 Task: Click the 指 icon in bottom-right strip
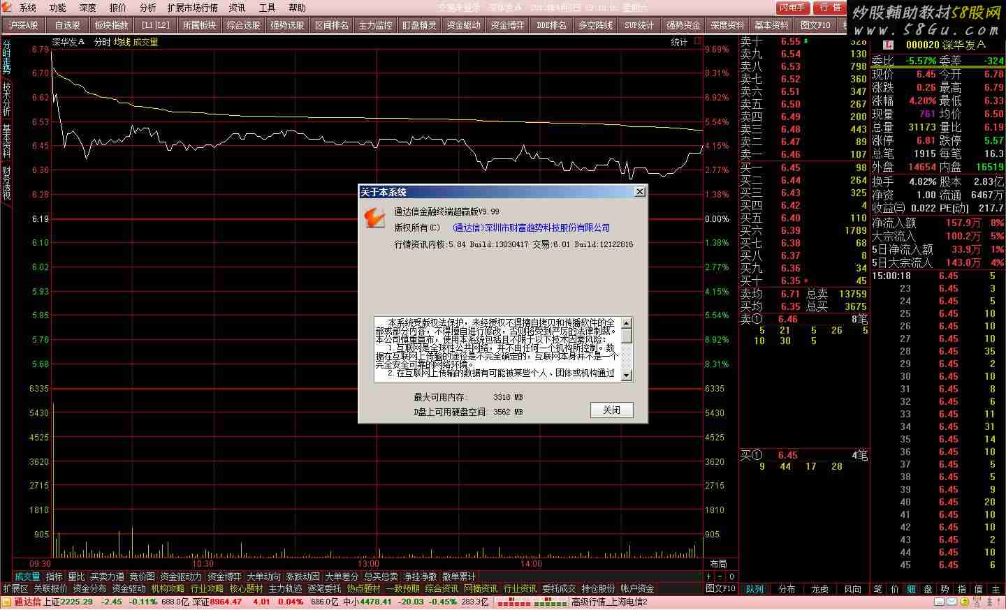point(962,589)
